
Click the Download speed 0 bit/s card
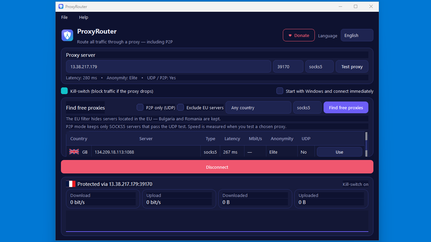[x=103, y=199]
